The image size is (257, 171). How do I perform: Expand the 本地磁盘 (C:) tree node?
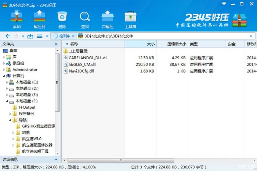tap(7, 82)
